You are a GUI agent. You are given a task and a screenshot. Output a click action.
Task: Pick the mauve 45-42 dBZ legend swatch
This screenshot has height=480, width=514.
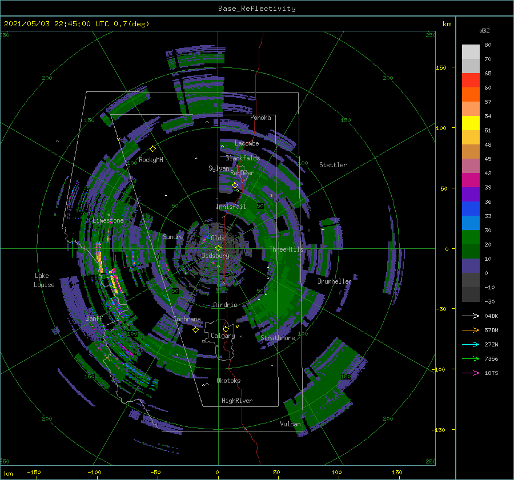(471, 166)
